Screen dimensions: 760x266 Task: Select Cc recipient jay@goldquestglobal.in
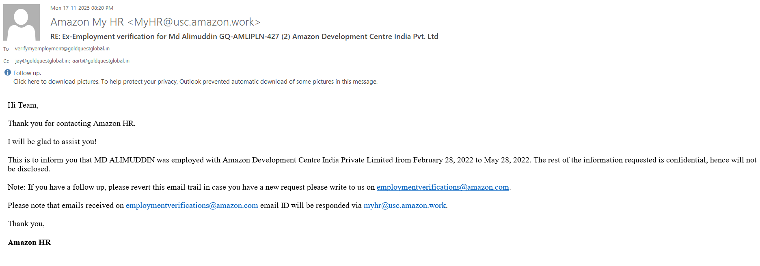(42, 61)
